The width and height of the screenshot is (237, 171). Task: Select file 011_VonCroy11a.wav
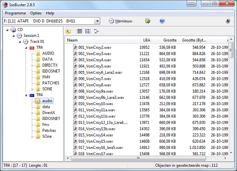[97, 110]
